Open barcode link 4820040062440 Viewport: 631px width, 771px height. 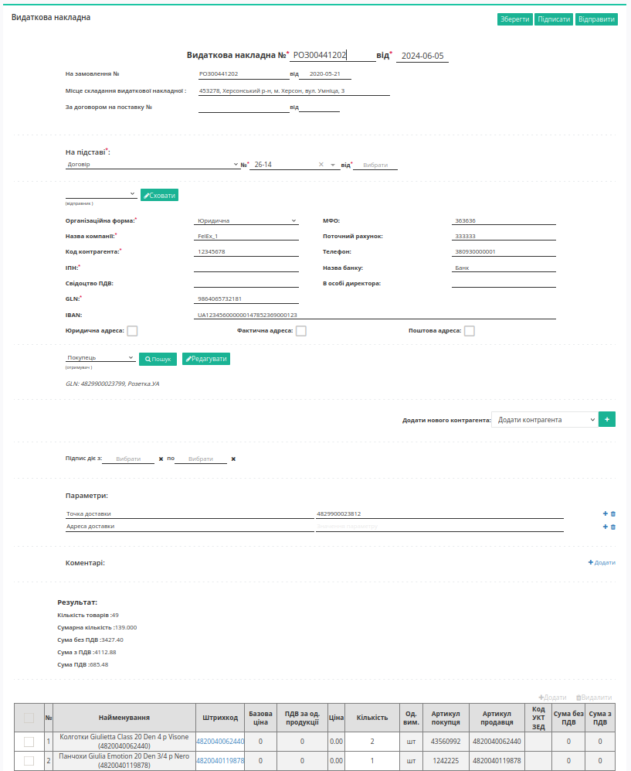tap(220, 741)
